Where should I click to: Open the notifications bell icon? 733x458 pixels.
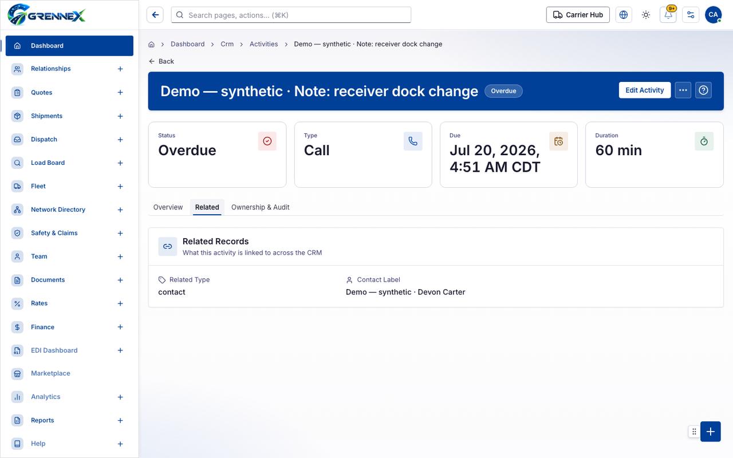(x=668, y=15)
